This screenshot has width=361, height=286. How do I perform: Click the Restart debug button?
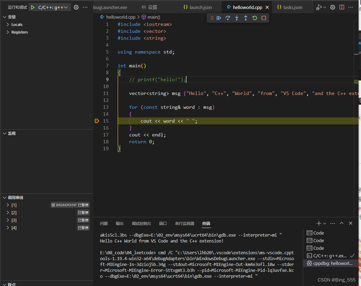point(255,18)
